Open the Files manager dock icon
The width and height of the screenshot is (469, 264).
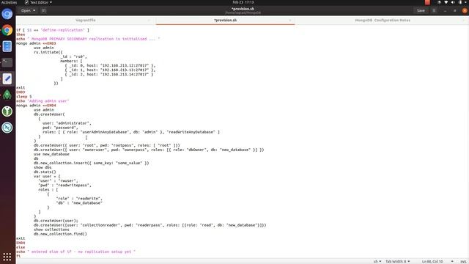point(7,46)
